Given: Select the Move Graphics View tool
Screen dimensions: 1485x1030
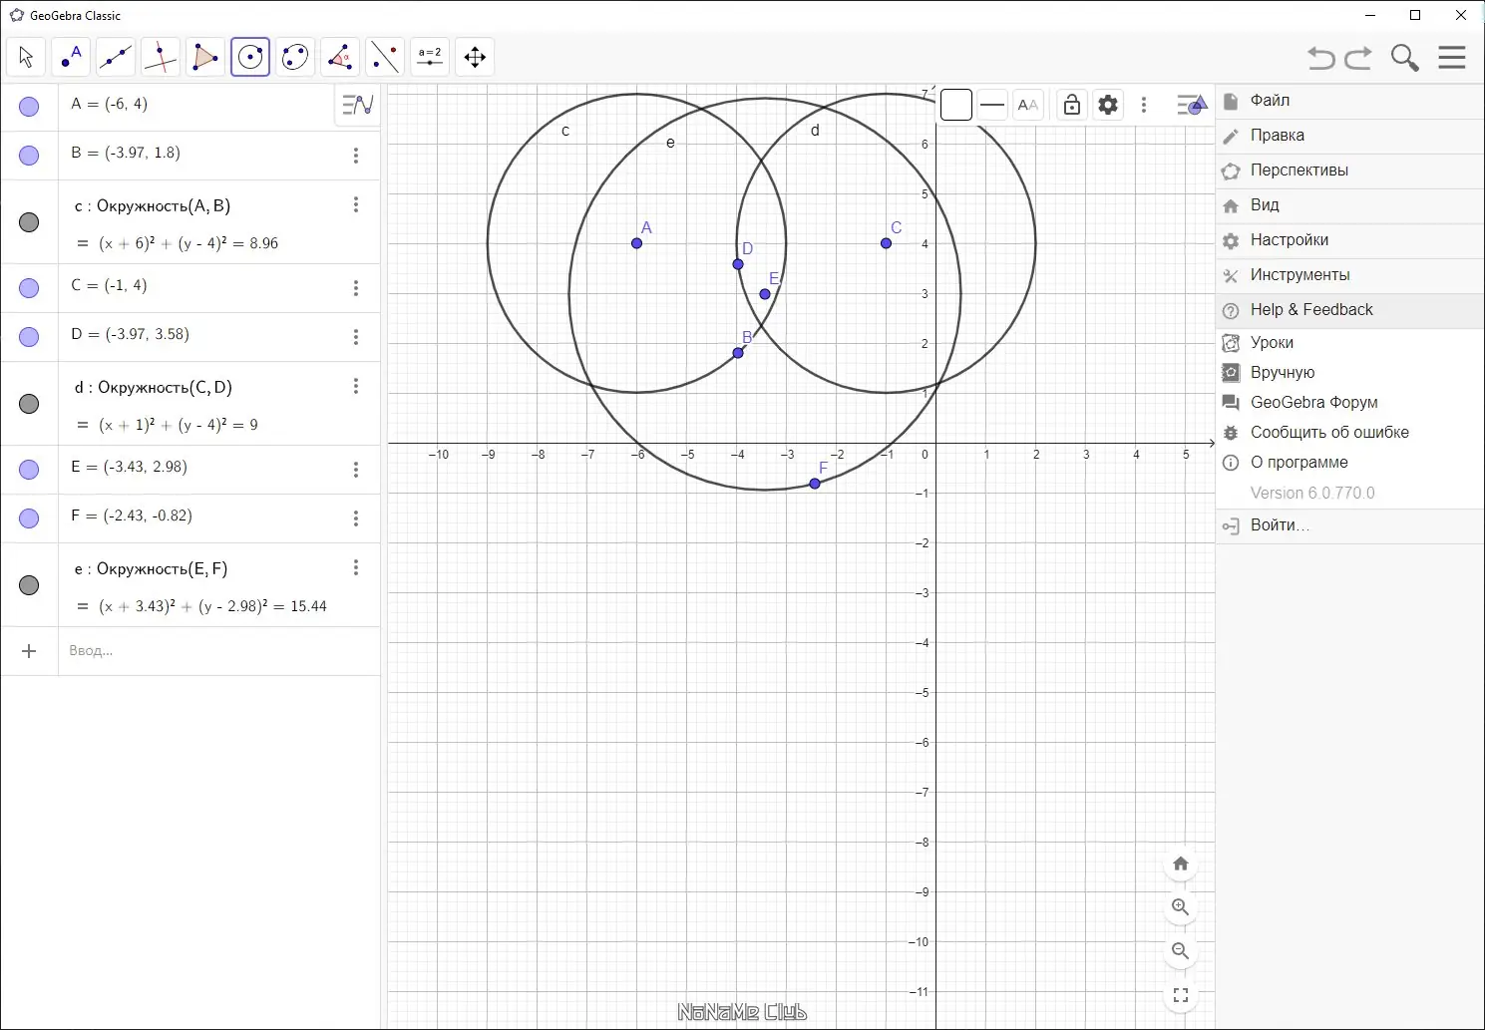Looking at the screenshot, I should [475, 57].
